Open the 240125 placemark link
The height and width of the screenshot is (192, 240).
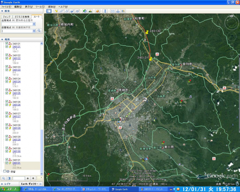(17, 93)
